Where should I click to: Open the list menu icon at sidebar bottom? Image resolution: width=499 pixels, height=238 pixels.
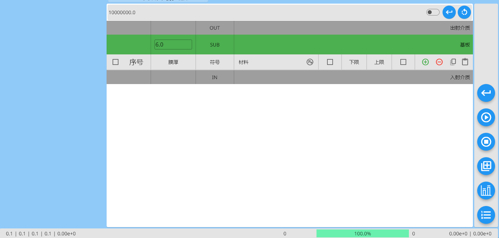(486, 215)
